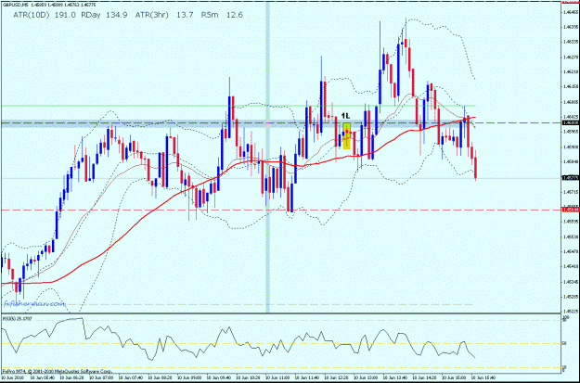
Task: Select the 1L text label on chart
Action: (346, 116)
